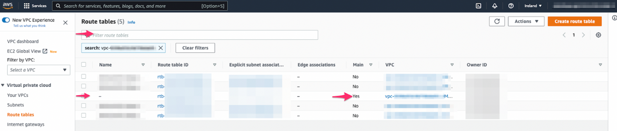Click in the Filter route tables field

point(204,35)
